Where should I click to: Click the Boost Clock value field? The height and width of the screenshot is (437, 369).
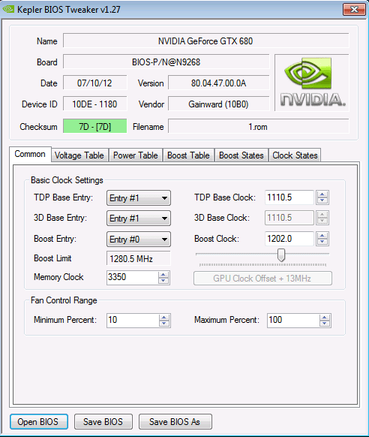[289, 239]
